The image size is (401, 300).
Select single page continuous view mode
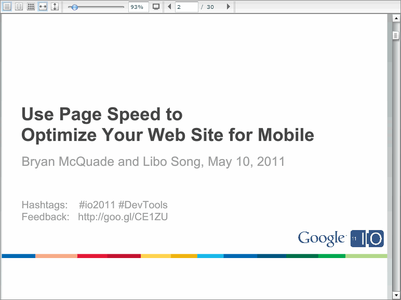click(x=7, y=7)
